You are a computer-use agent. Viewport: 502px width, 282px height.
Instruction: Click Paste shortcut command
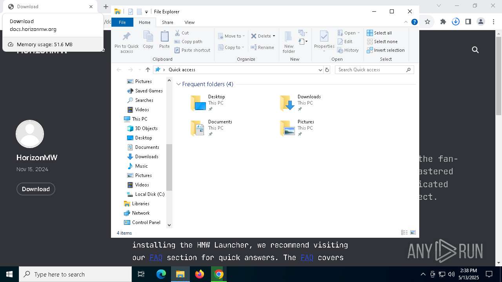192,50
